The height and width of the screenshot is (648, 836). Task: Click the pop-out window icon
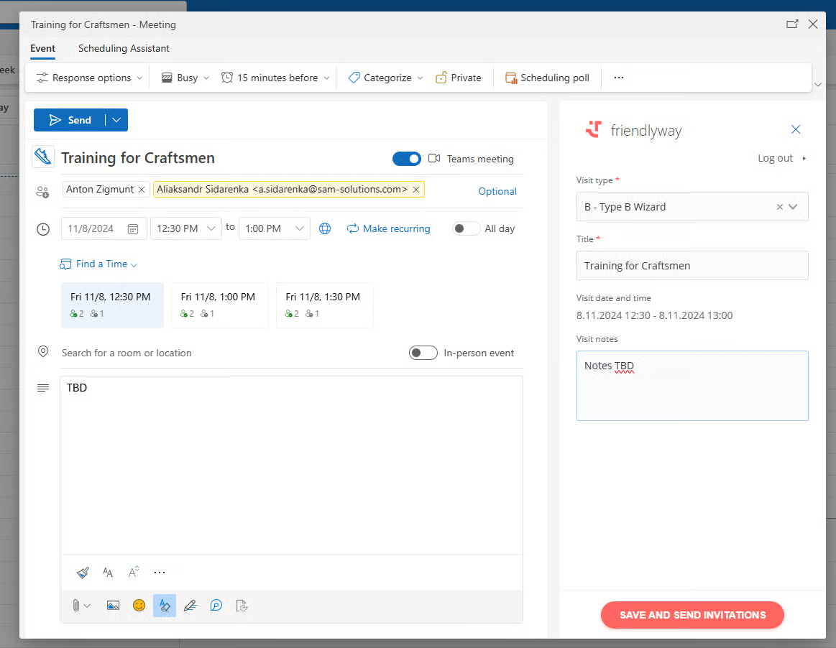(792, 24)
